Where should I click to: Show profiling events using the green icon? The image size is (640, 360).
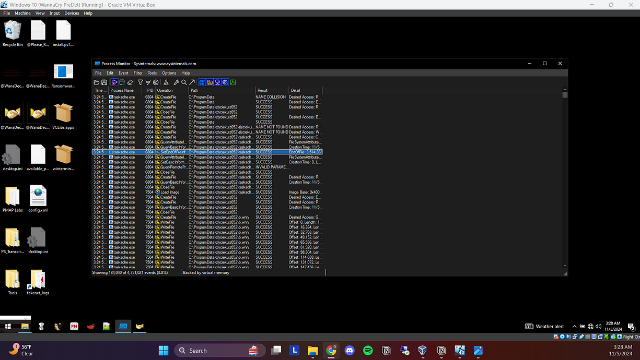tap(233, 82)
